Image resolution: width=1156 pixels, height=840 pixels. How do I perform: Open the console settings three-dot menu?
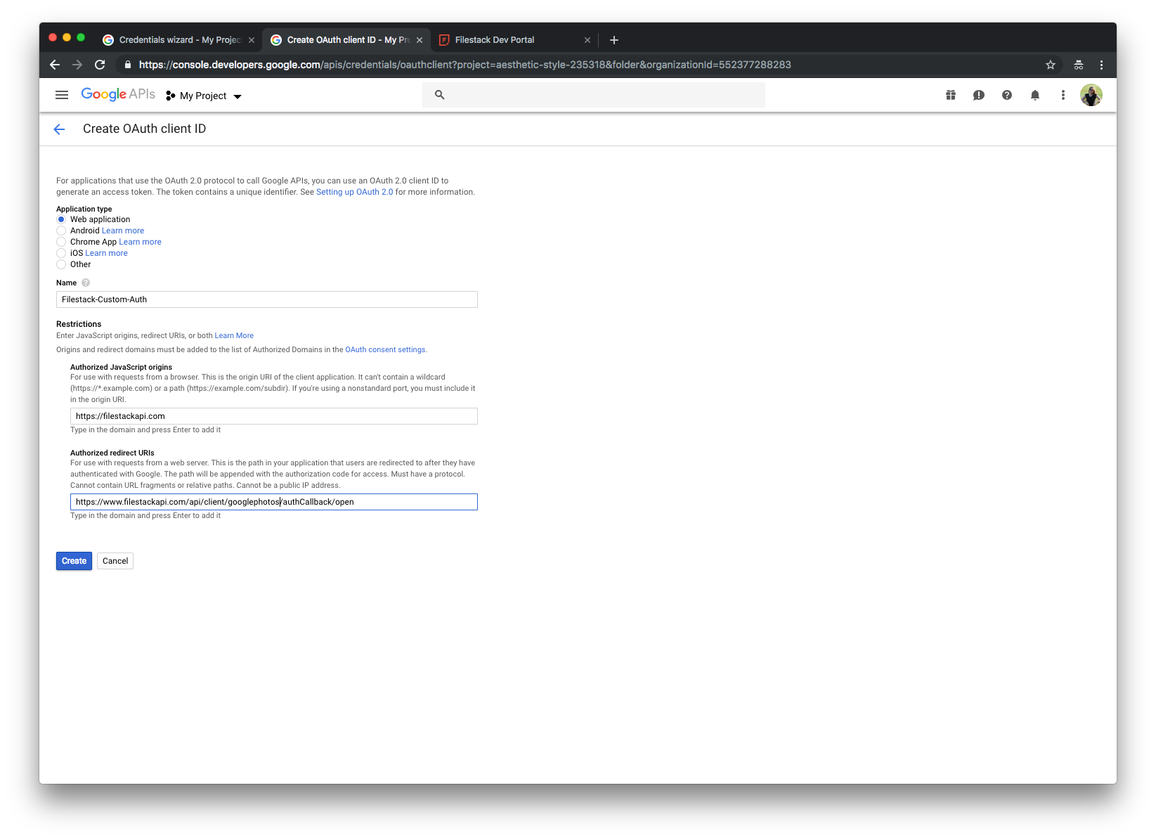pos(1063,95)
